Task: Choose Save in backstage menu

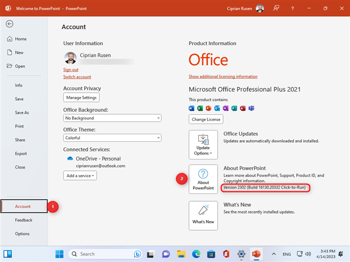Action: [19, 99]
